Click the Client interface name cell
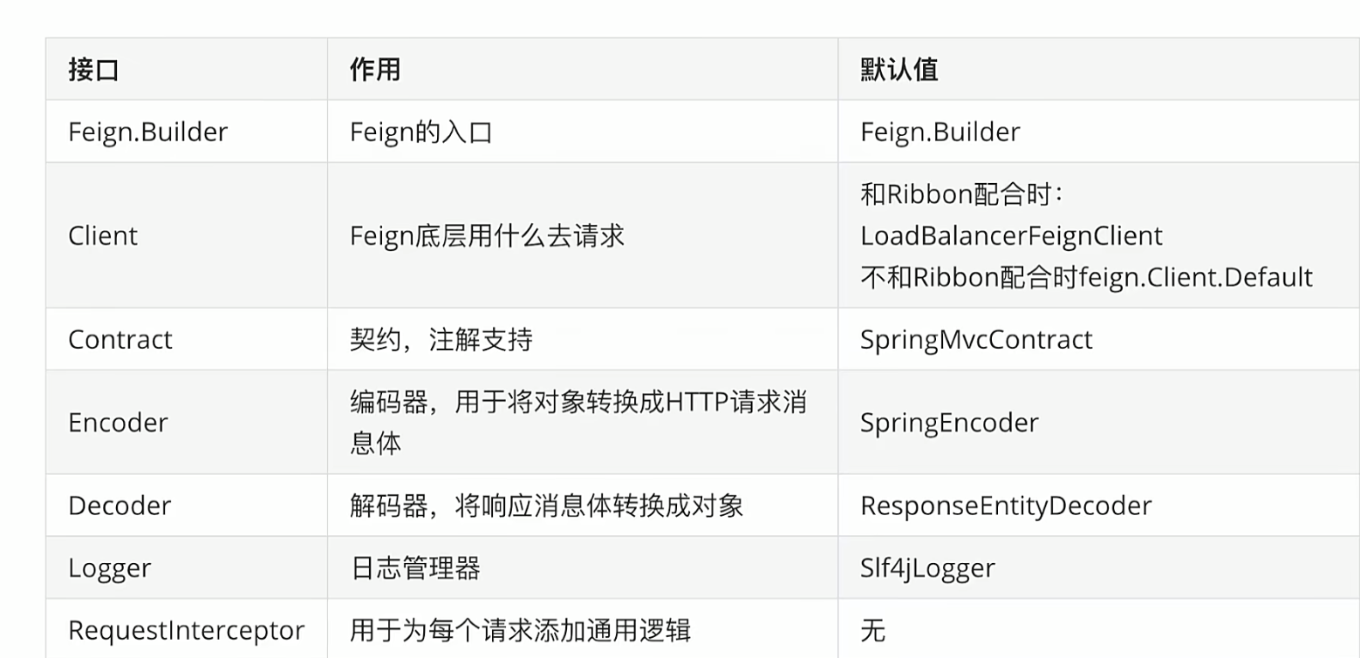This screenshot has height=658, width=1360. [x=103, y=236]
